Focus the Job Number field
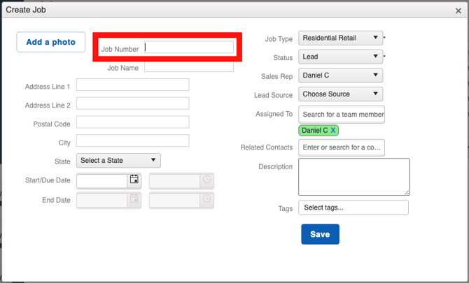469x283 pixels. pyautogui.click(x=189, y=48)
